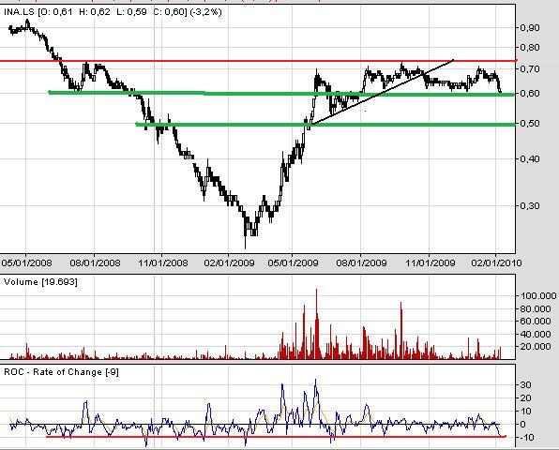Select the Volume [19.693] panel label

tap(40, 282)
